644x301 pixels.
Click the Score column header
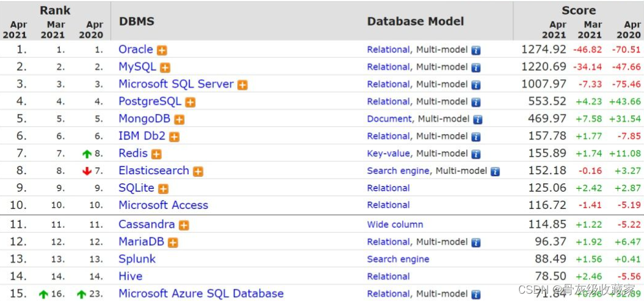(x=579, y=10)
